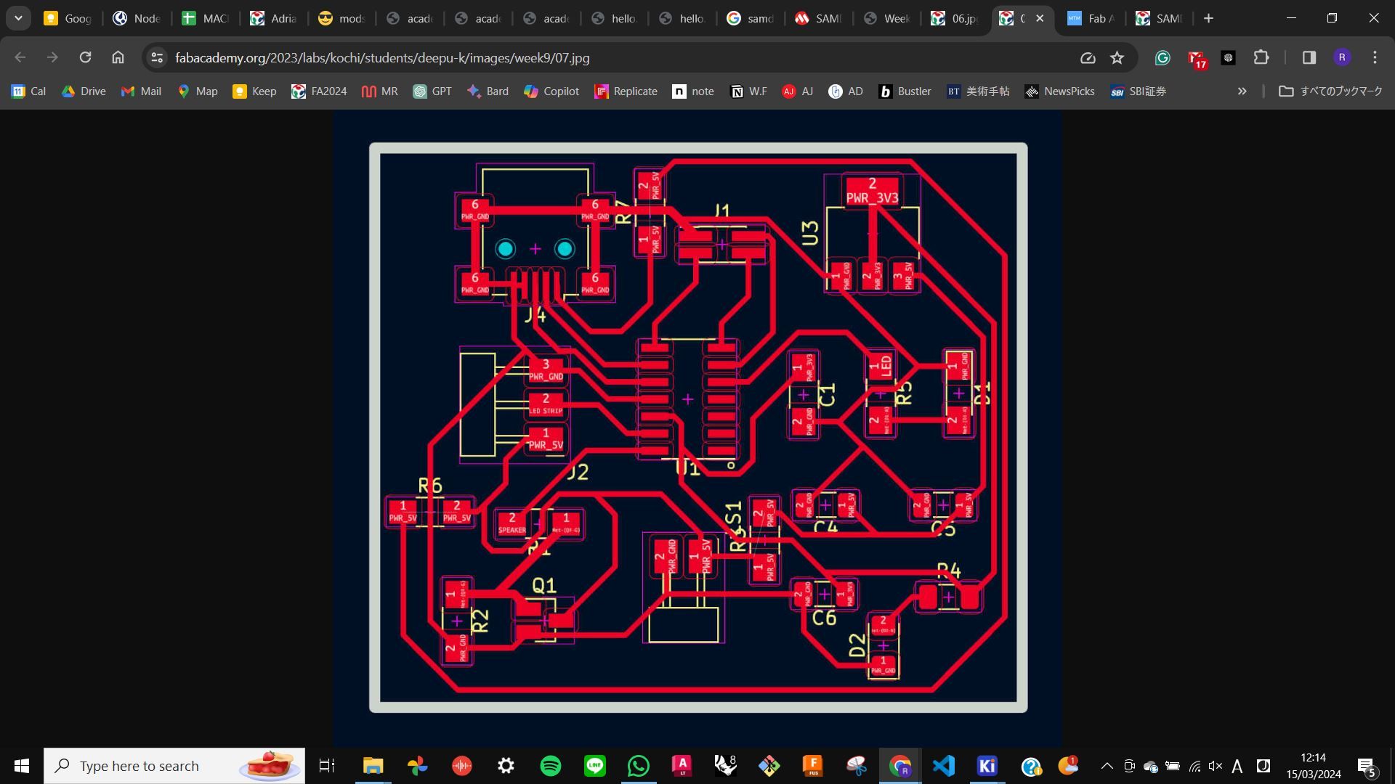Click the refresh/reload browser button
Screen dimensions: 1395x784
85,57
